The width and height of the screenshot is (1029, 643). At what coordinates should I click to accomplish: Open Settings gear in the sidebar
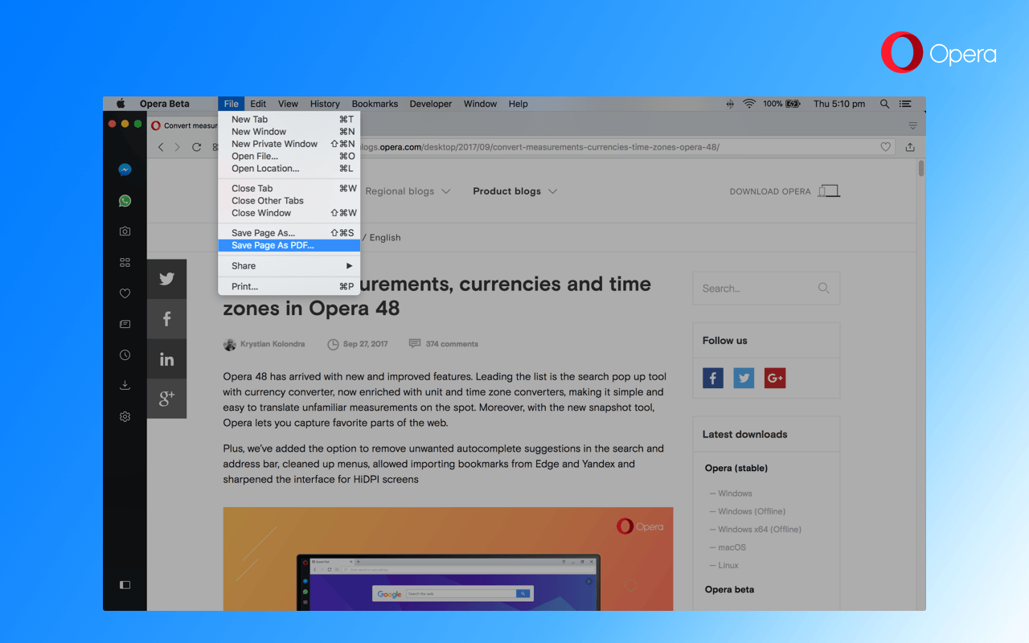125,416
